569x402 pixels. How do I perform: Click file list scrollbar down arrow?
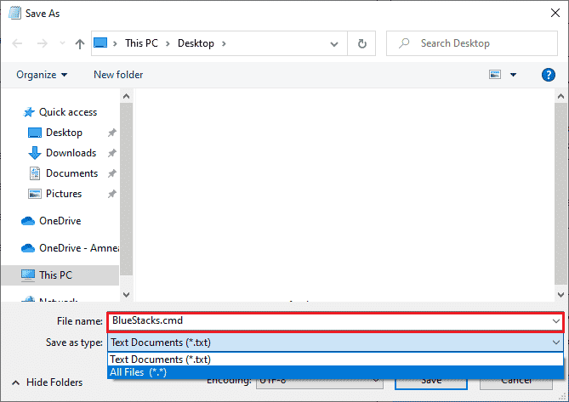pyautogui.click(x=560, y=295)
